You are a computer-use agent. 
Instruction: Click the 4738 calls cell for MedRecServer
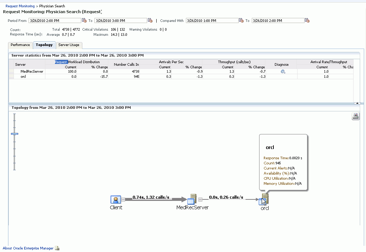click(124, 72)
